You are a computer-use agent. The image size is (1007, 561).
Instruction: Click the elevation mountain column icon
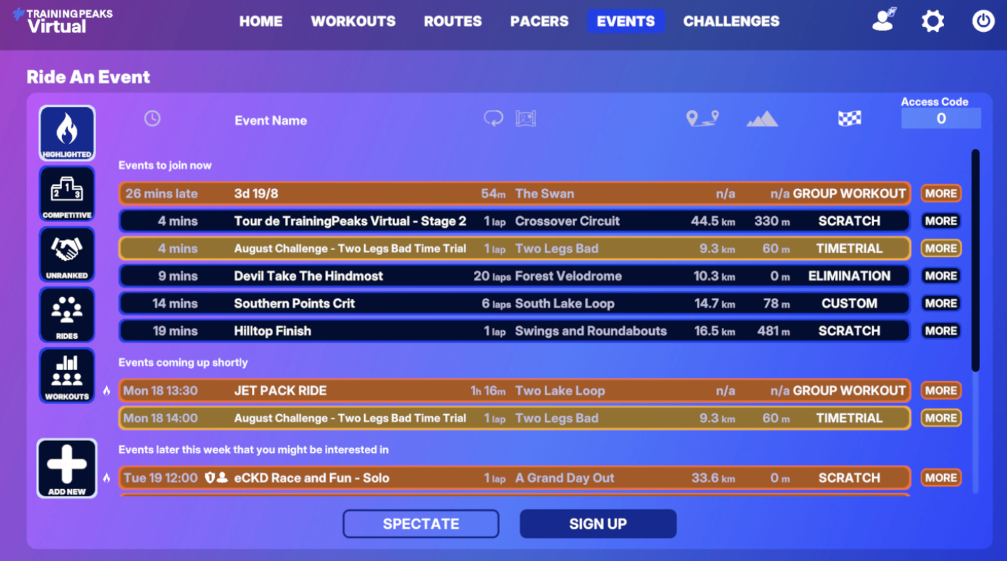click(762, 119)
